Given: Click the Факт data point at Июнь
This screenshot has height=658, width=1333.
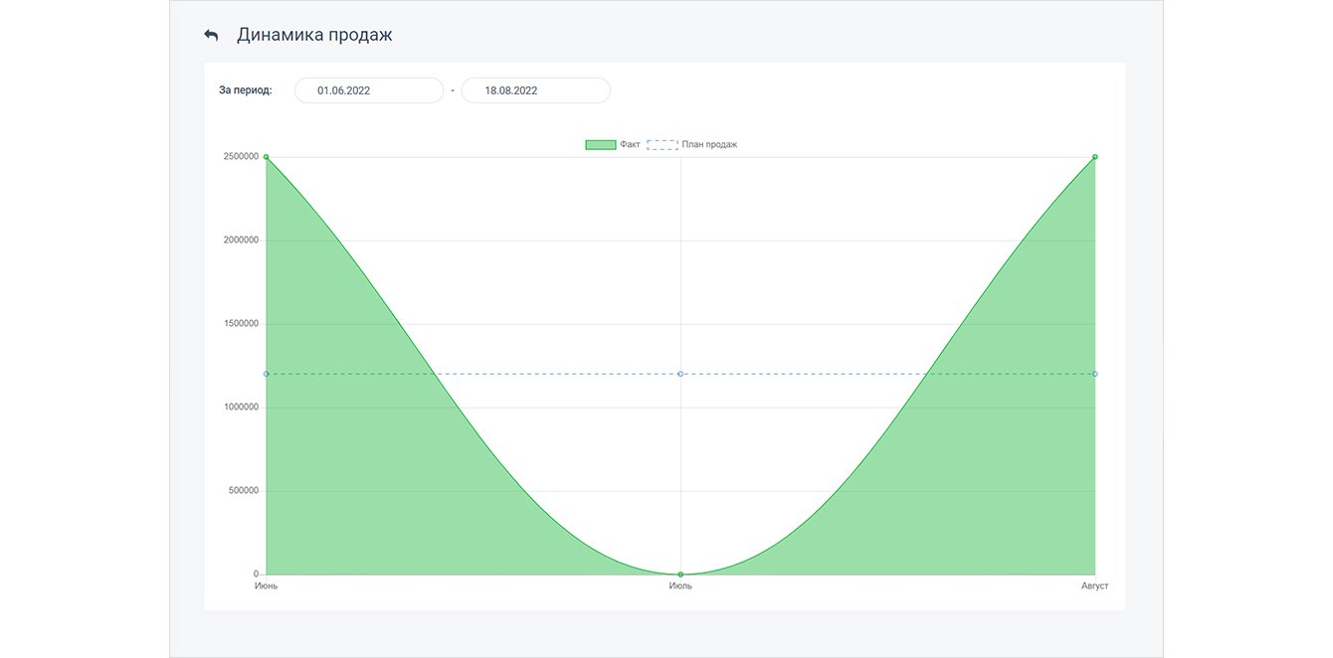Looking at the screenshot, I should (267, 157).
